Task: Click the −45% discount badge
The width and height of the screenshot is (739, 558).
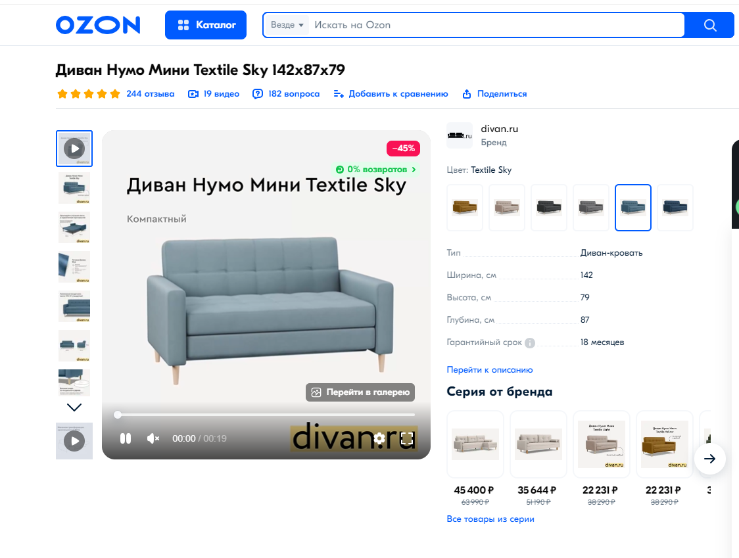Action: tap(403, 149)
